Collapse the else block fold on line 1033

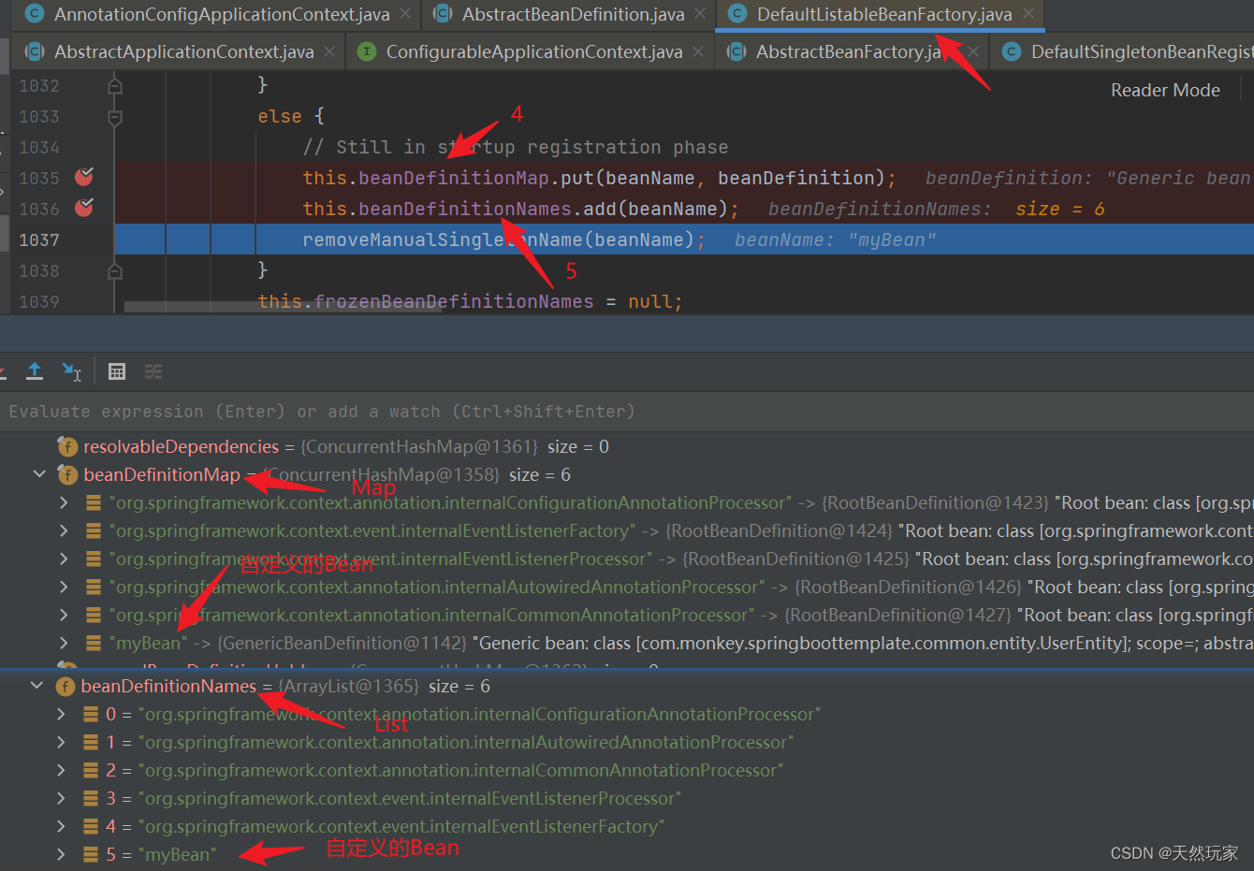115,117
